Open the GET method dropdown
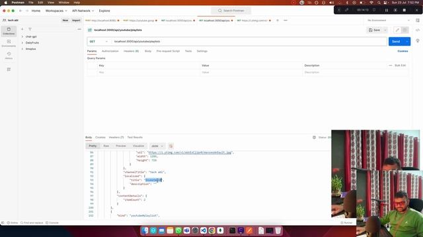The image size is (423, 237). coord(98,41)
